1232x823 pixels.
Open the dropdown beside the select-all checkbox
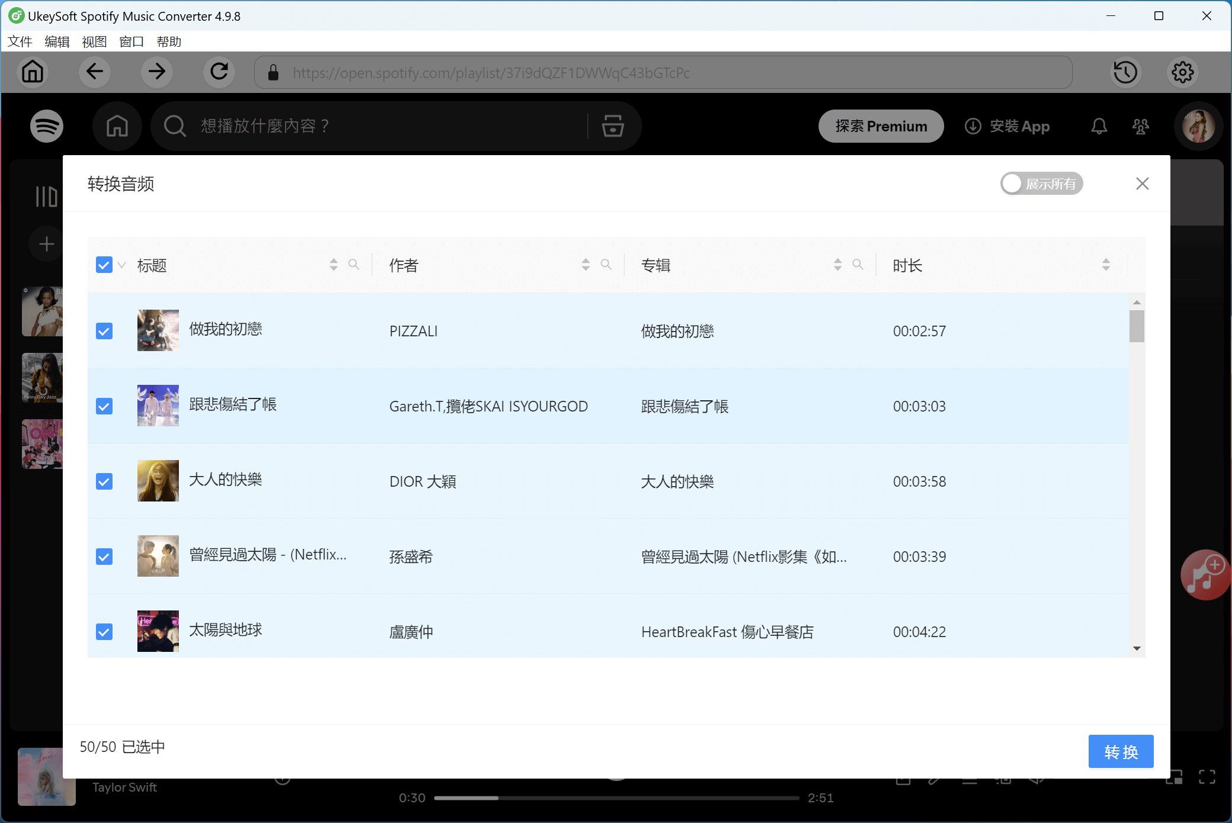coord(121,265)
